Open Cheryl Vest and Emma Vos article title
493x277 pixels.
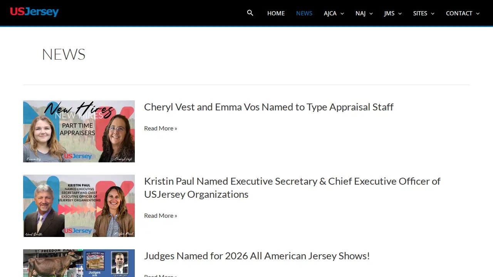pos(269,107)
